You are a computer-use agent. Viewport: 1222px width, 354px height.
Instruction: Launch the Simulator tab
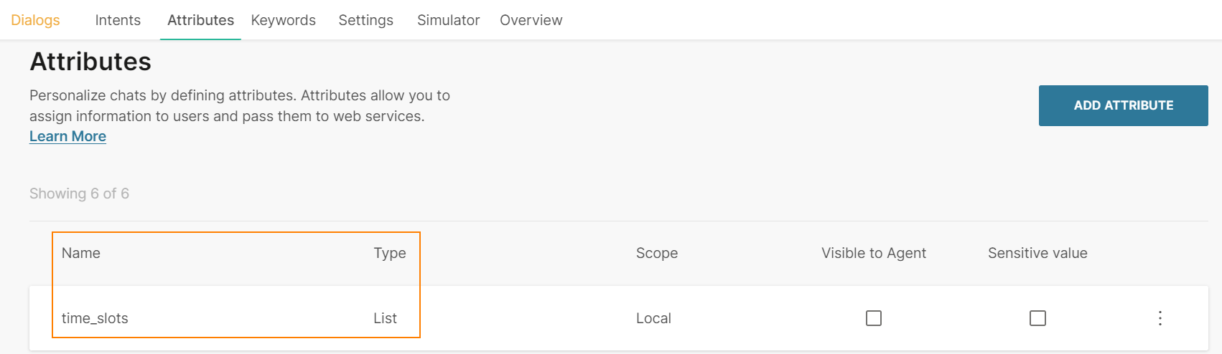tap(448, 20)
